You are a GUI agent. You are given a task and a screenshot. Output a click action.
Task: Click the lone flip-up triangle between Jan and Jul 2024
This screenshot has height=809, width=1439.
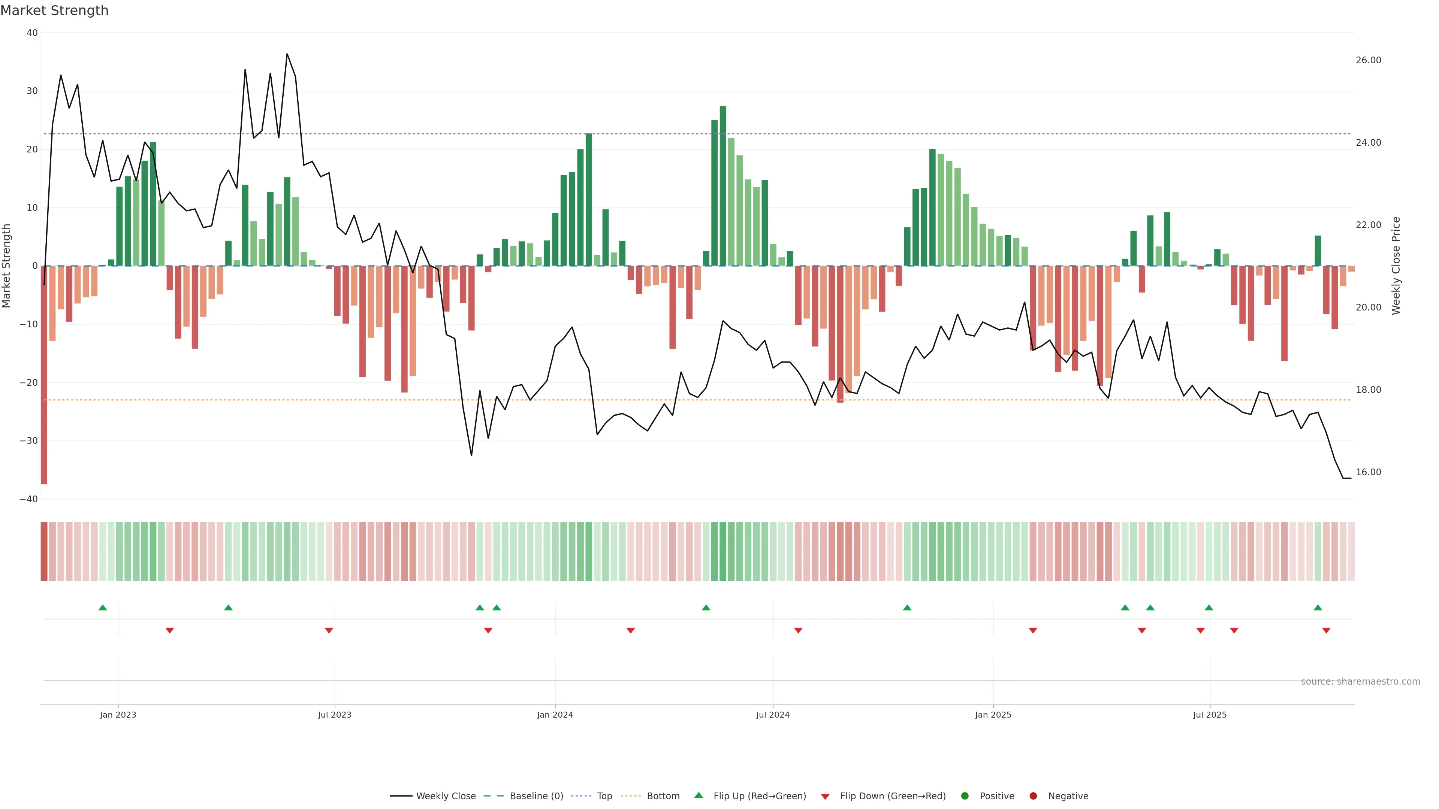706,607
